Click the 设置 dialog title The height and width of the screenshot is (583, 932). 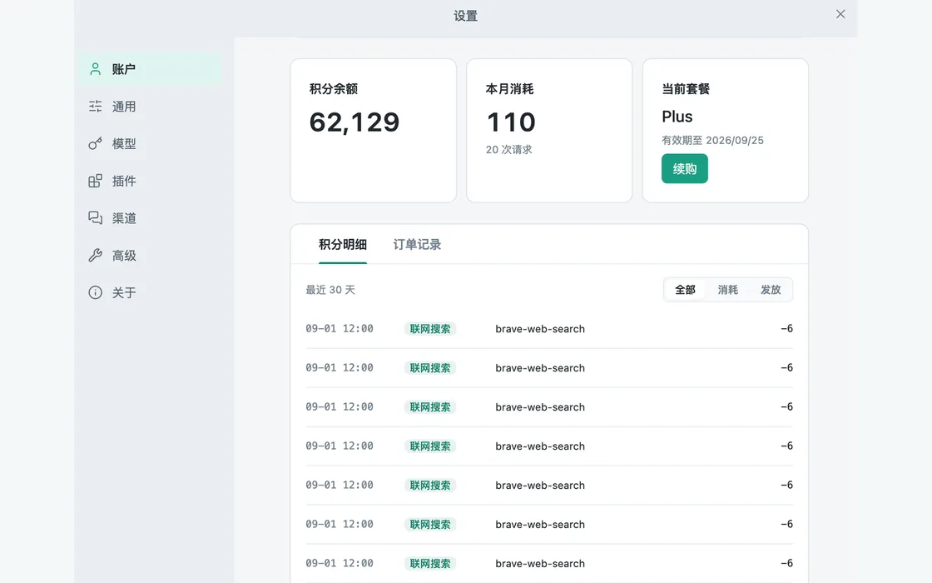pos(465,16)
